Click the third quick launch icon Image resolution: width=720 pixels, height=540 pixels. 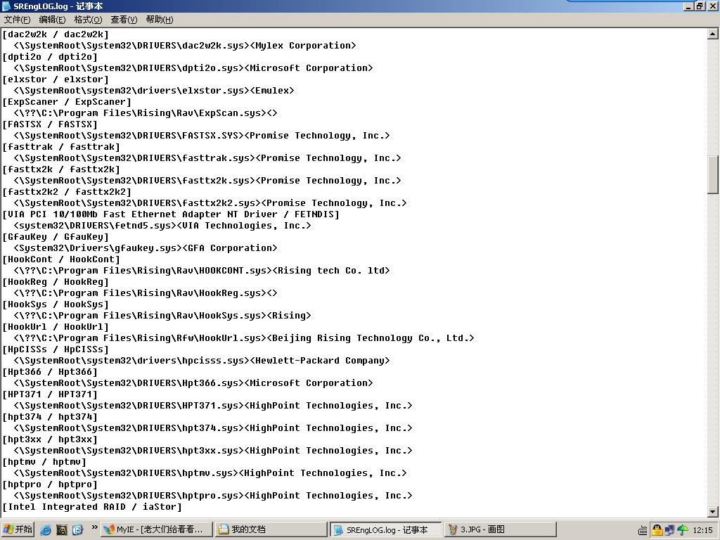pyautogui.click(x=77, y=530)
